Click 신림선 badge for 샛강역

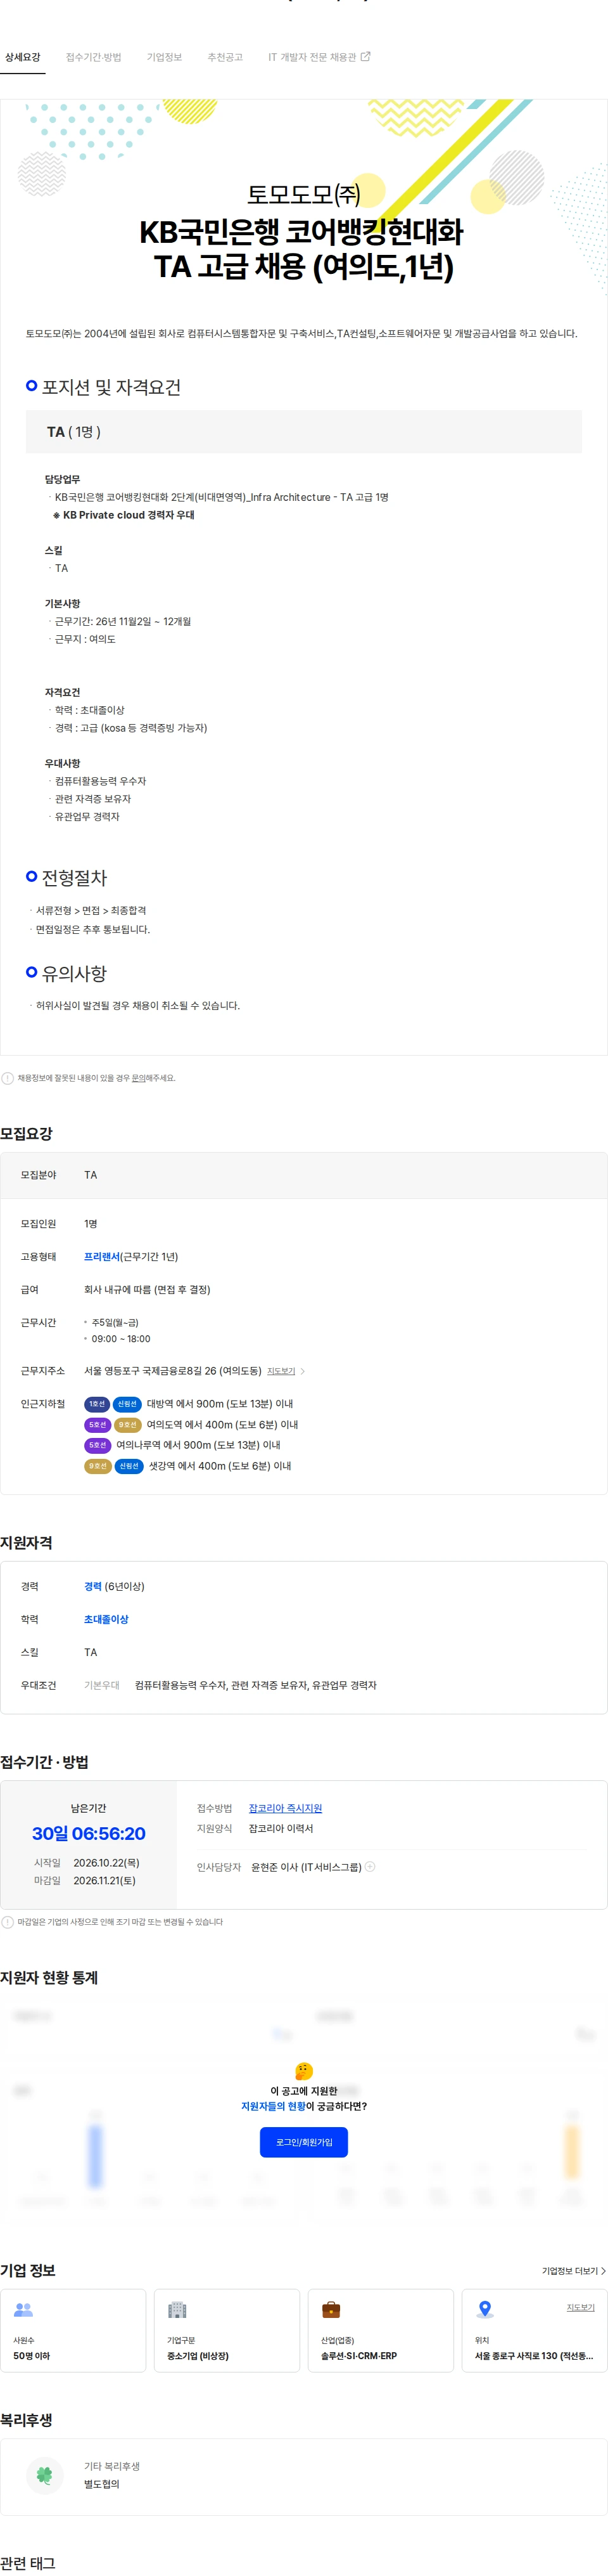point(130,1466)
